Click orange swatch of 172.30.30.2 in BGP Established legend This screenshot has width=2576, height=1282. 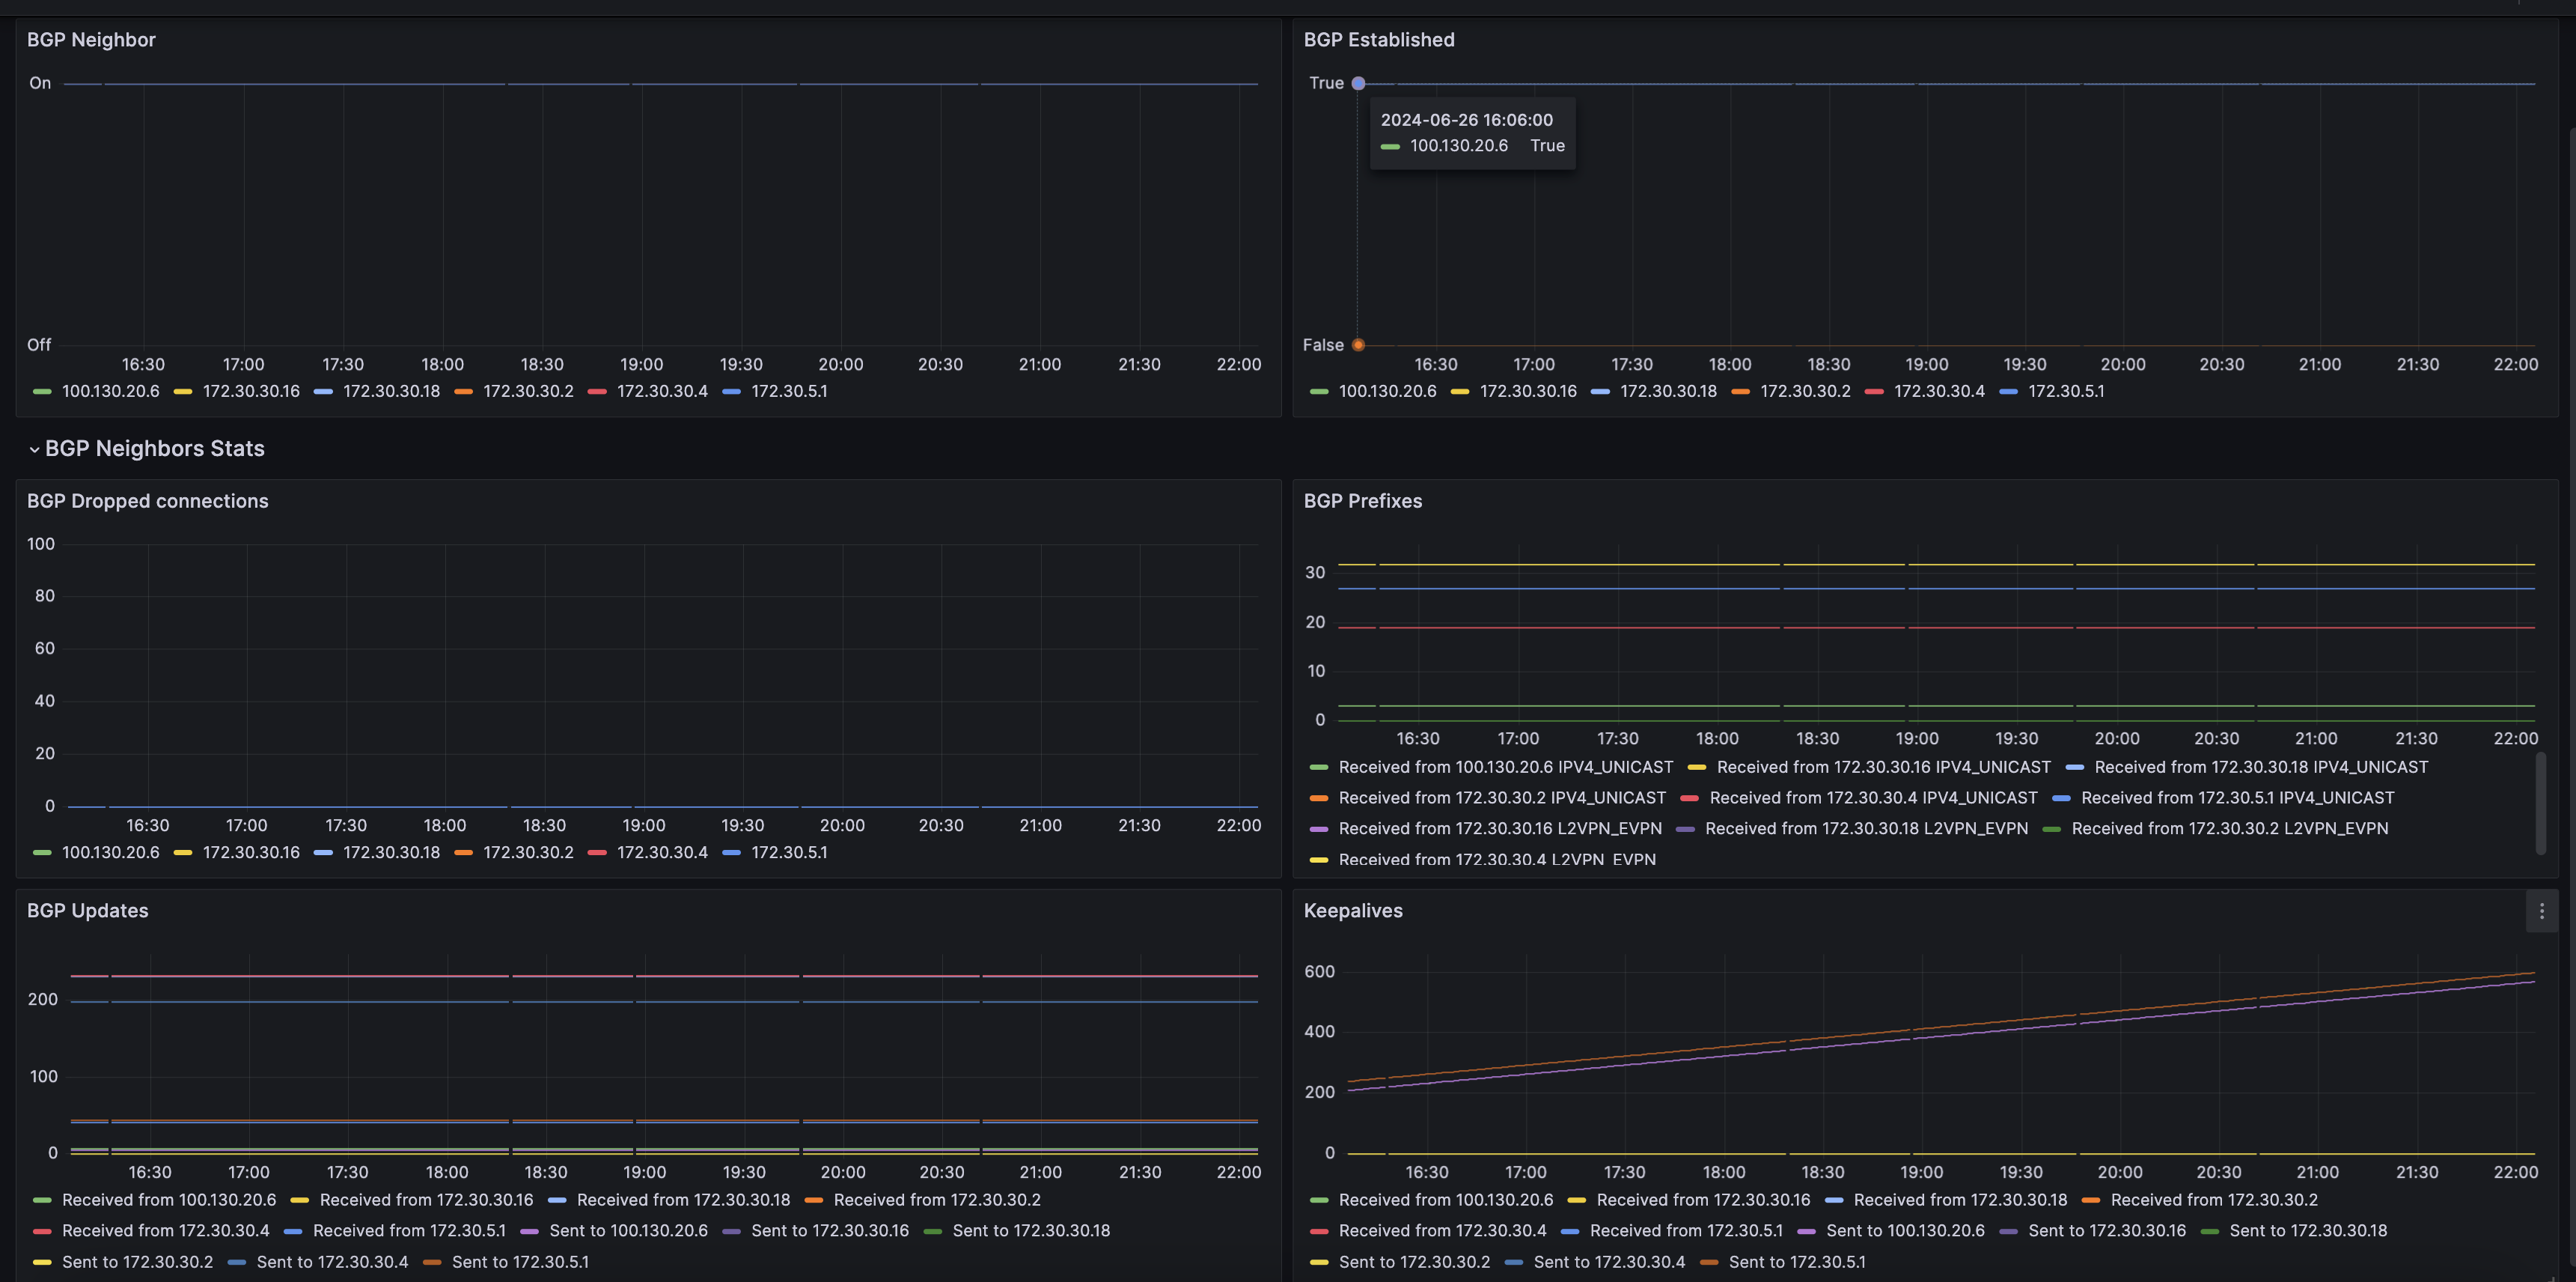(1740, 392)
